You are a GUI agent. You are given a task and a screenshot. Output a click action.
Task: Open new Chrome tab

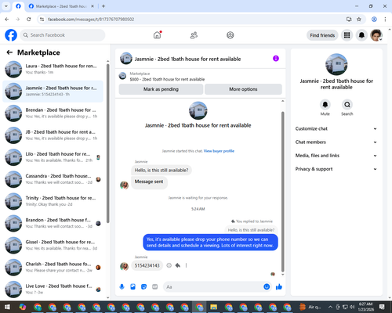[x=103, y=6]
